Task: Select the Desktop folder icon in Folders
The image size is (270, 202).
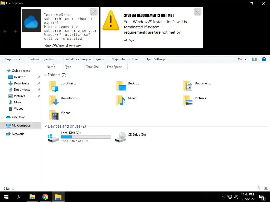Action: coord(121,86)
